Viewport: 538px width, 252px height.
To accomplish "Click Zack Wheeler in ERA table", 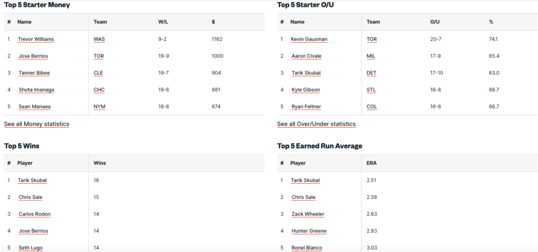I will (308, 214).
